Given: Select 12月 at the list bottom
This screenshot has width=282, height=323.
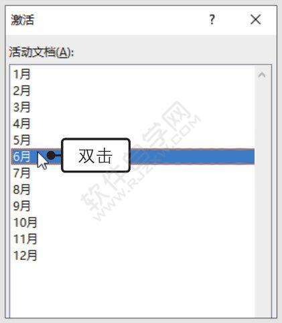Looking at the screenshot, I should coord(133,255).
